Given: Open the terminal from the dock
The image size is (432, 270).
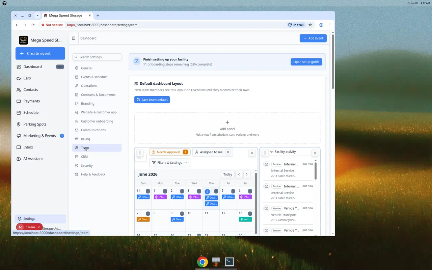Looking at the screenshot, I should [230, 262].
